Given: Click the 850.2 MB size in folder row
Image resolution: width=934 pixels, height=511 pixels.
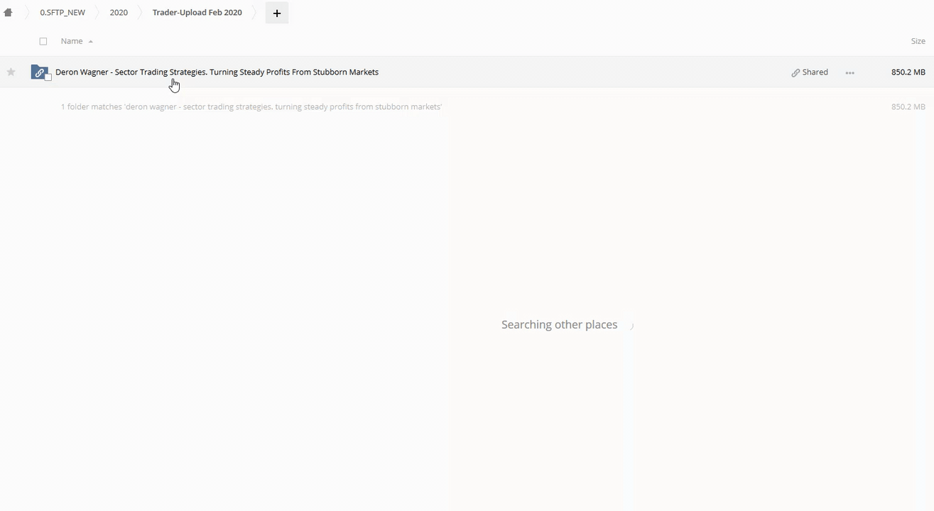Looking at the screenshot, I should pyautogui.click(x=908, y=72).
